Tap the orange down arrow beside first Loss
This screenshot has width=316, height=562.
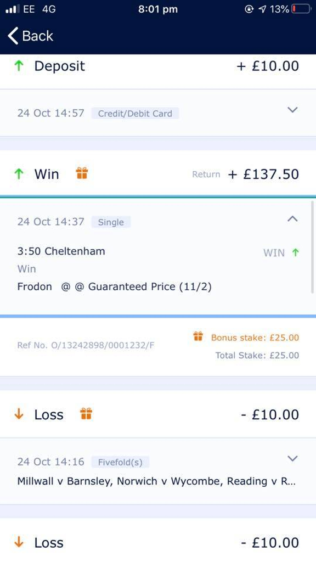[19, 415]
